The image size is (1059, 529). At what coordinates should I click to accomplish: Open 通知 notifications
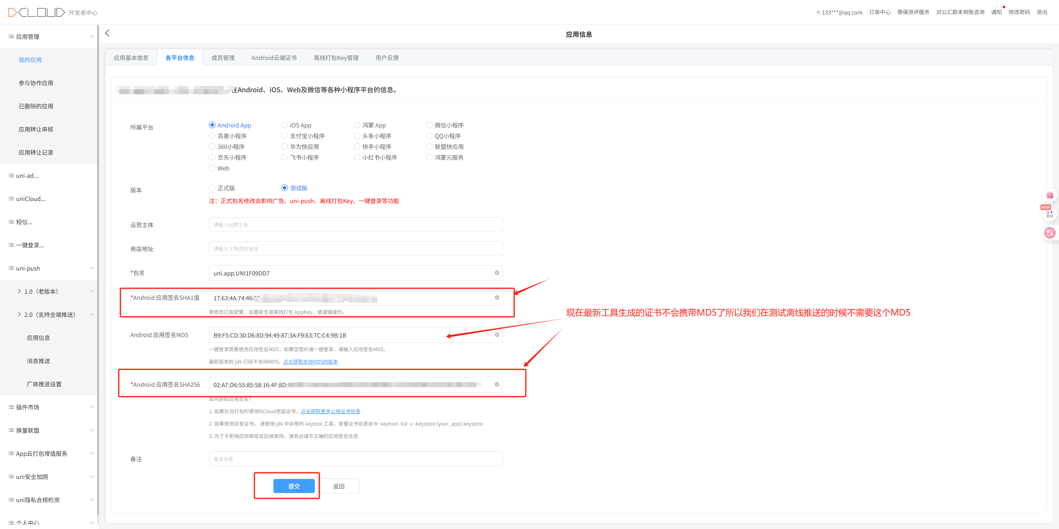click(997, 12)
